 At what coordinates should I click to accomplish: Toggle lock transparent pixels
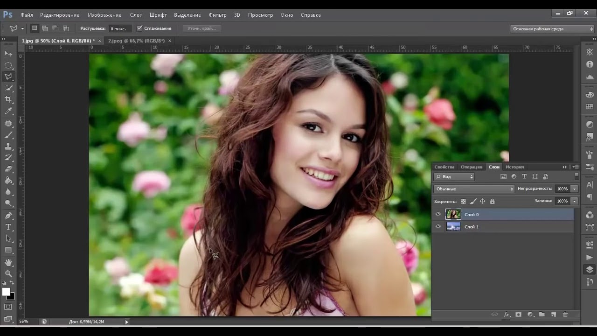pos(463,202)
